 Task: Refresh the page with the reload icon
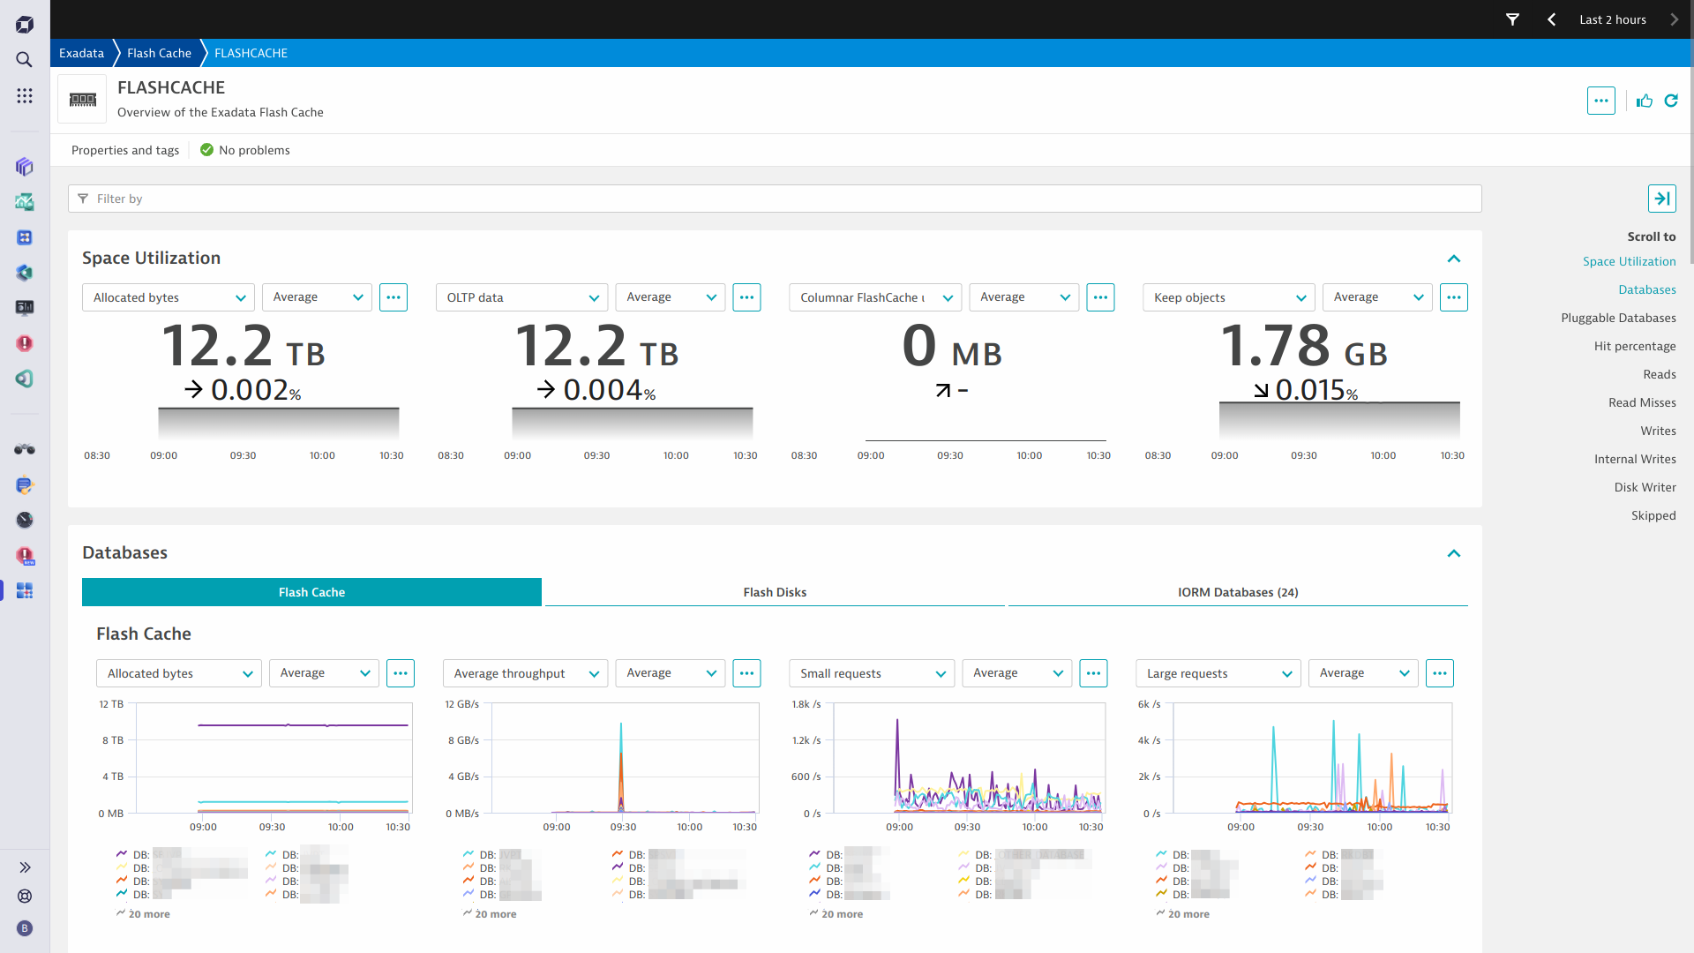(1671, 101)
